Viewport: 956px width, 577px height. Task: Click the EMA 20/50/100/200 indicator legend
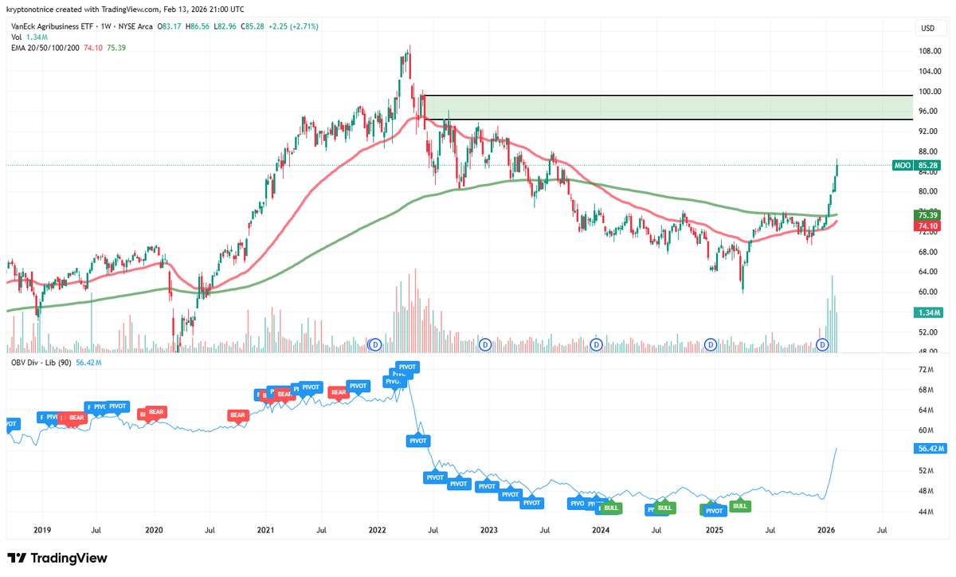click(x=68, y=48)
